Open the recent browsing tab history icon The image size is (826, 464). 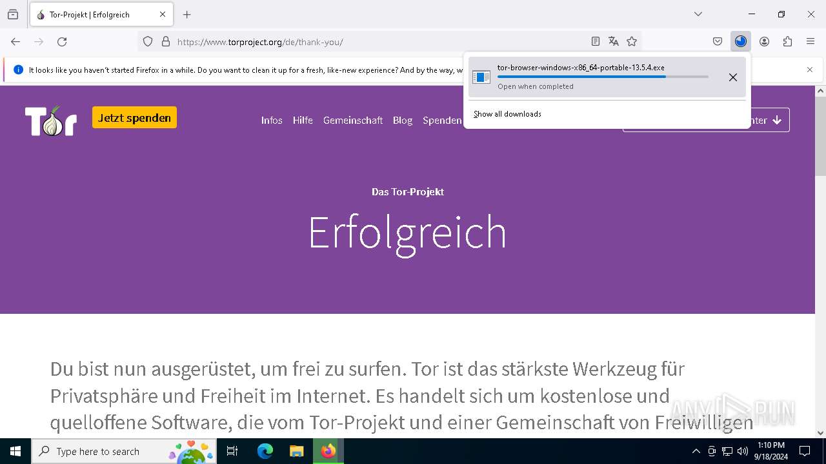(x=13, y=14)
